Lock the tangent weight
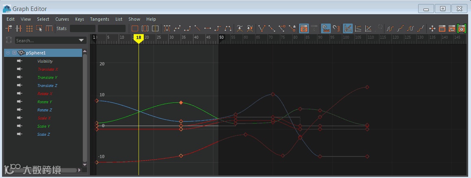 point(292,28)
